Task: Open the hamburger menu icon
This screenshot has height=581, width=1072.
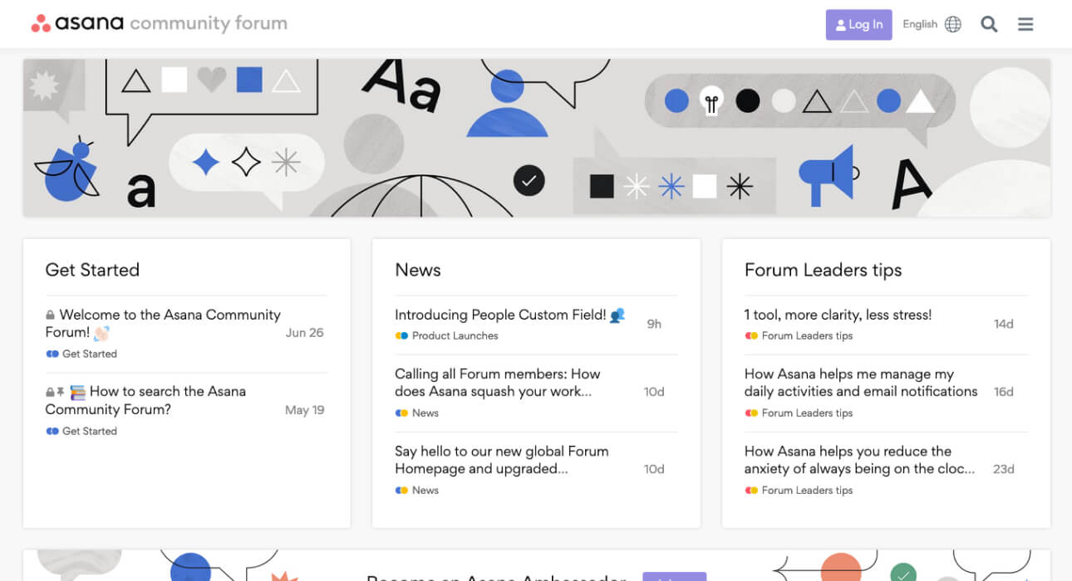Action: coord(1025,24)
